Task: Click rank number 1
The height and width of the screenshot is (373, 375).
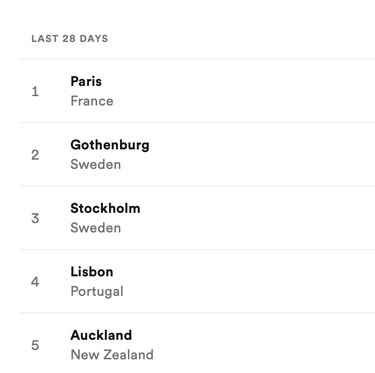Action: coord(35,92)
